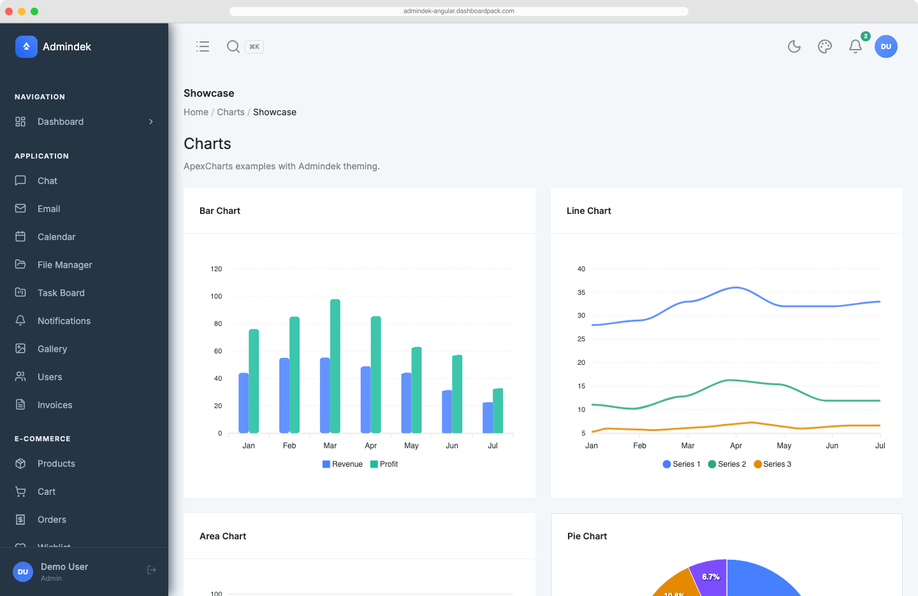Open the Charts breadcrumb link
This screenshot has width=918, height=596.
[231, 112]
